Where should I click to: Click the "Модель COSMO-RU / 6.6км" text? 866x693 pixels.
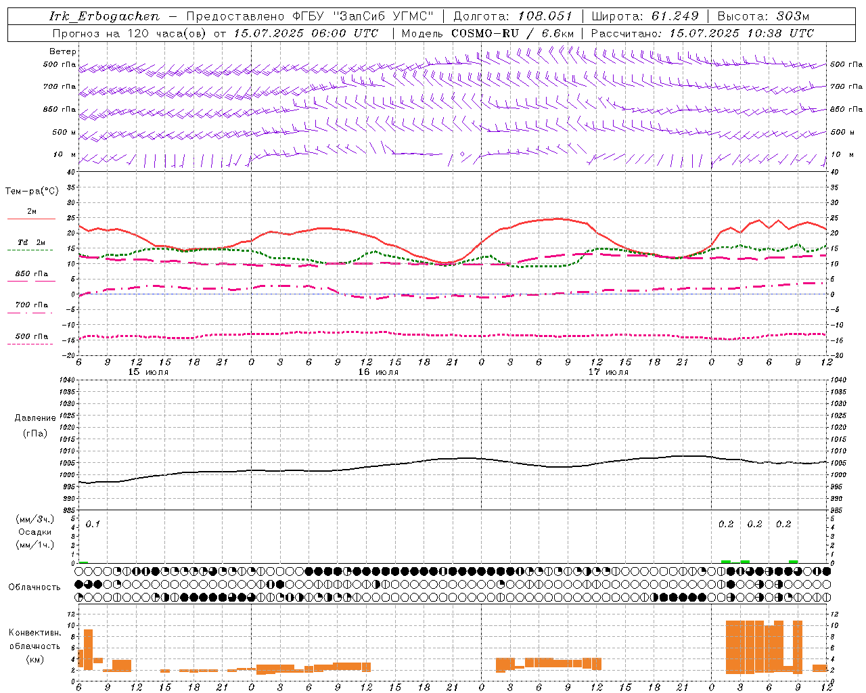pos(488,33)
